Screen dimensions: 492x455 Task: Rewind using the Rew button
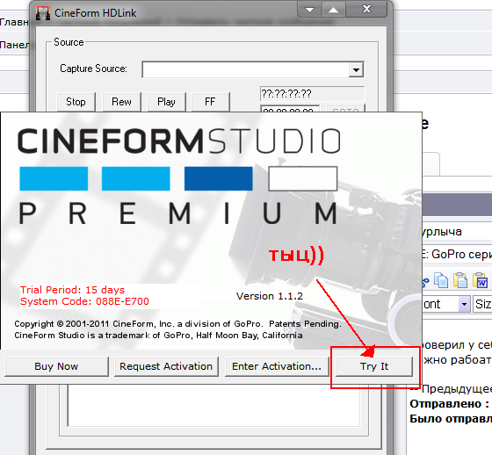(x=121, y=102)
